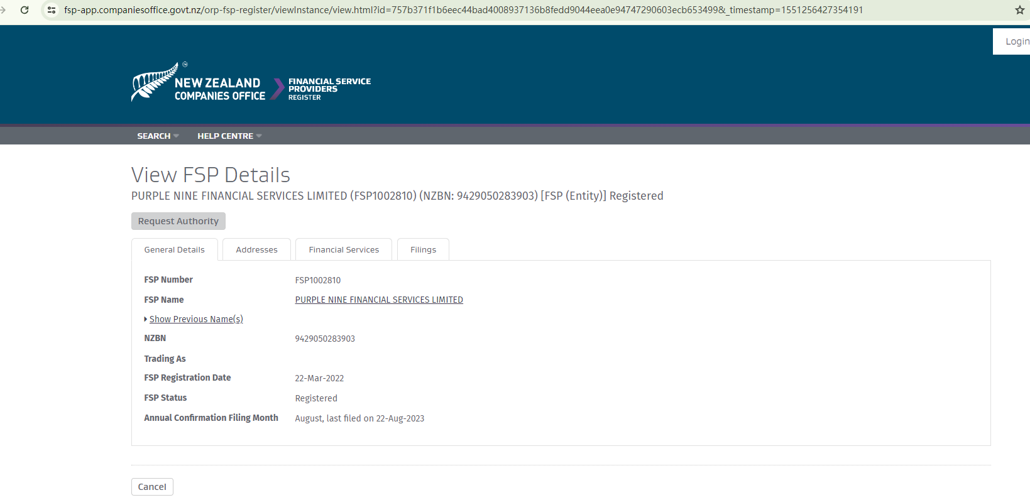Open PURPLE NINE FINANCIAL SERVICES LIMITED link
This screenshot has height=500, width=1030.
tap(379, 300)
